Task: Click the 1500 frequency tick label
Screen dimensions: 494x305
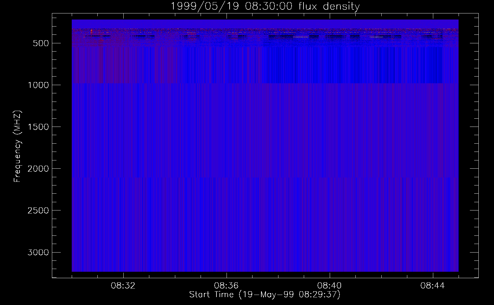Action: tap(38, 127)
